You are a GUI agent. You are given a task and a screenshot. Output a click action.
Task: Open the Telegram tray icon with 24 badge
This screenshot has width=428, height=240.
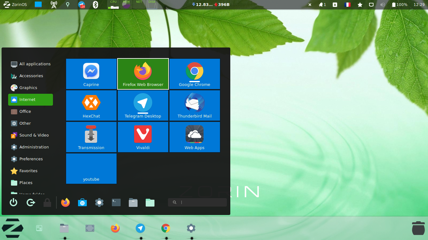point(81,5)
